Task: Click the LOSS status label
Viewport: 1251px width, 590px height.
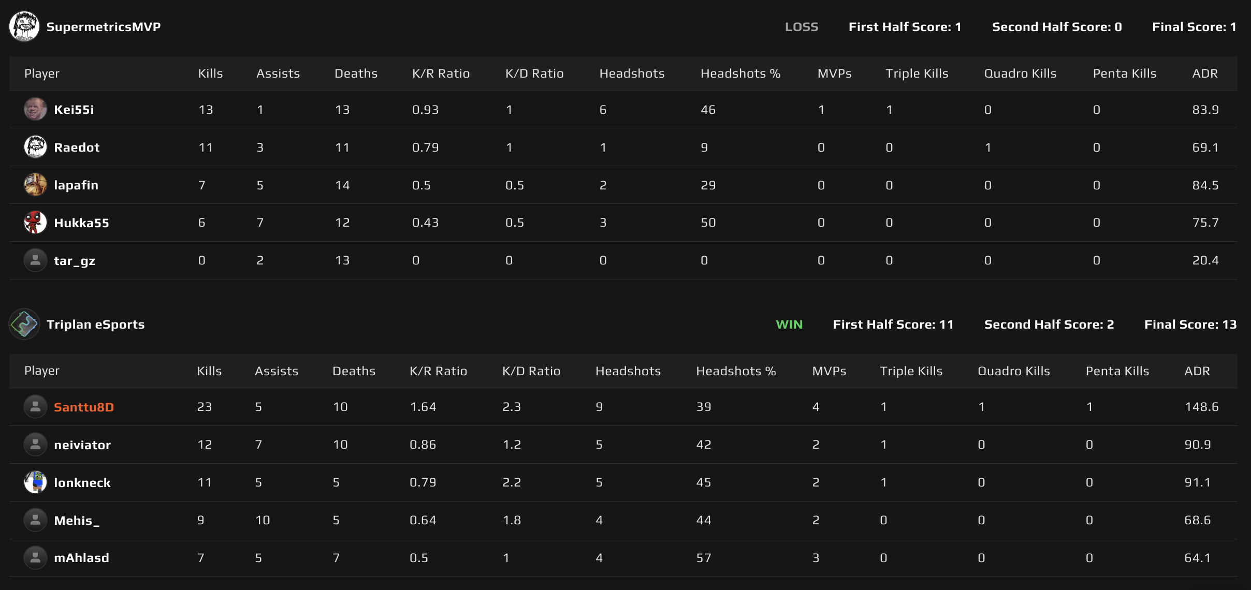Action: 802,26
